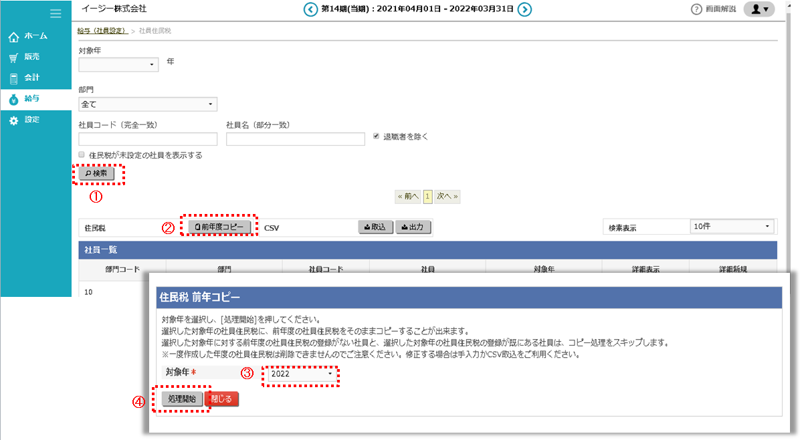The width and height of the screenshot is (800, 440).
Task: Click inside the 社員名 input field
Action: (x=295, y=138)
